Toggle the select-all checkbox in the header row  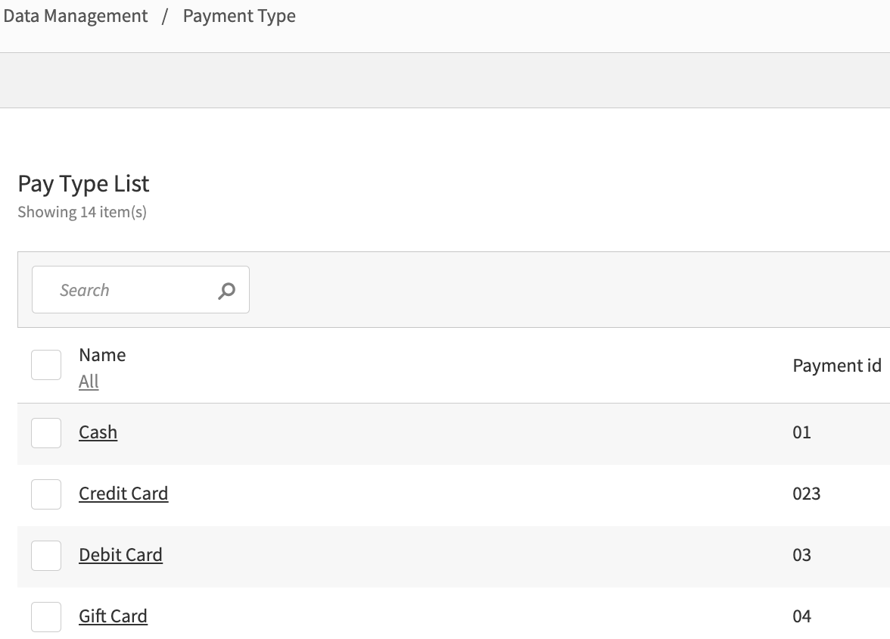45,364
